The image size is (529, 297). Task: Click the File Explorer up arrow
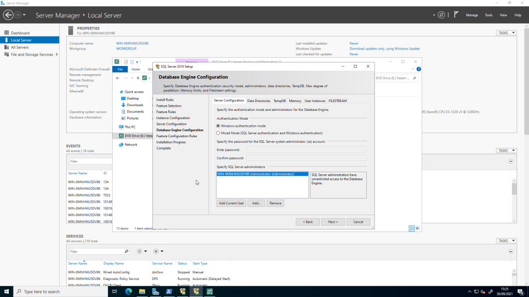pos(138,78)
